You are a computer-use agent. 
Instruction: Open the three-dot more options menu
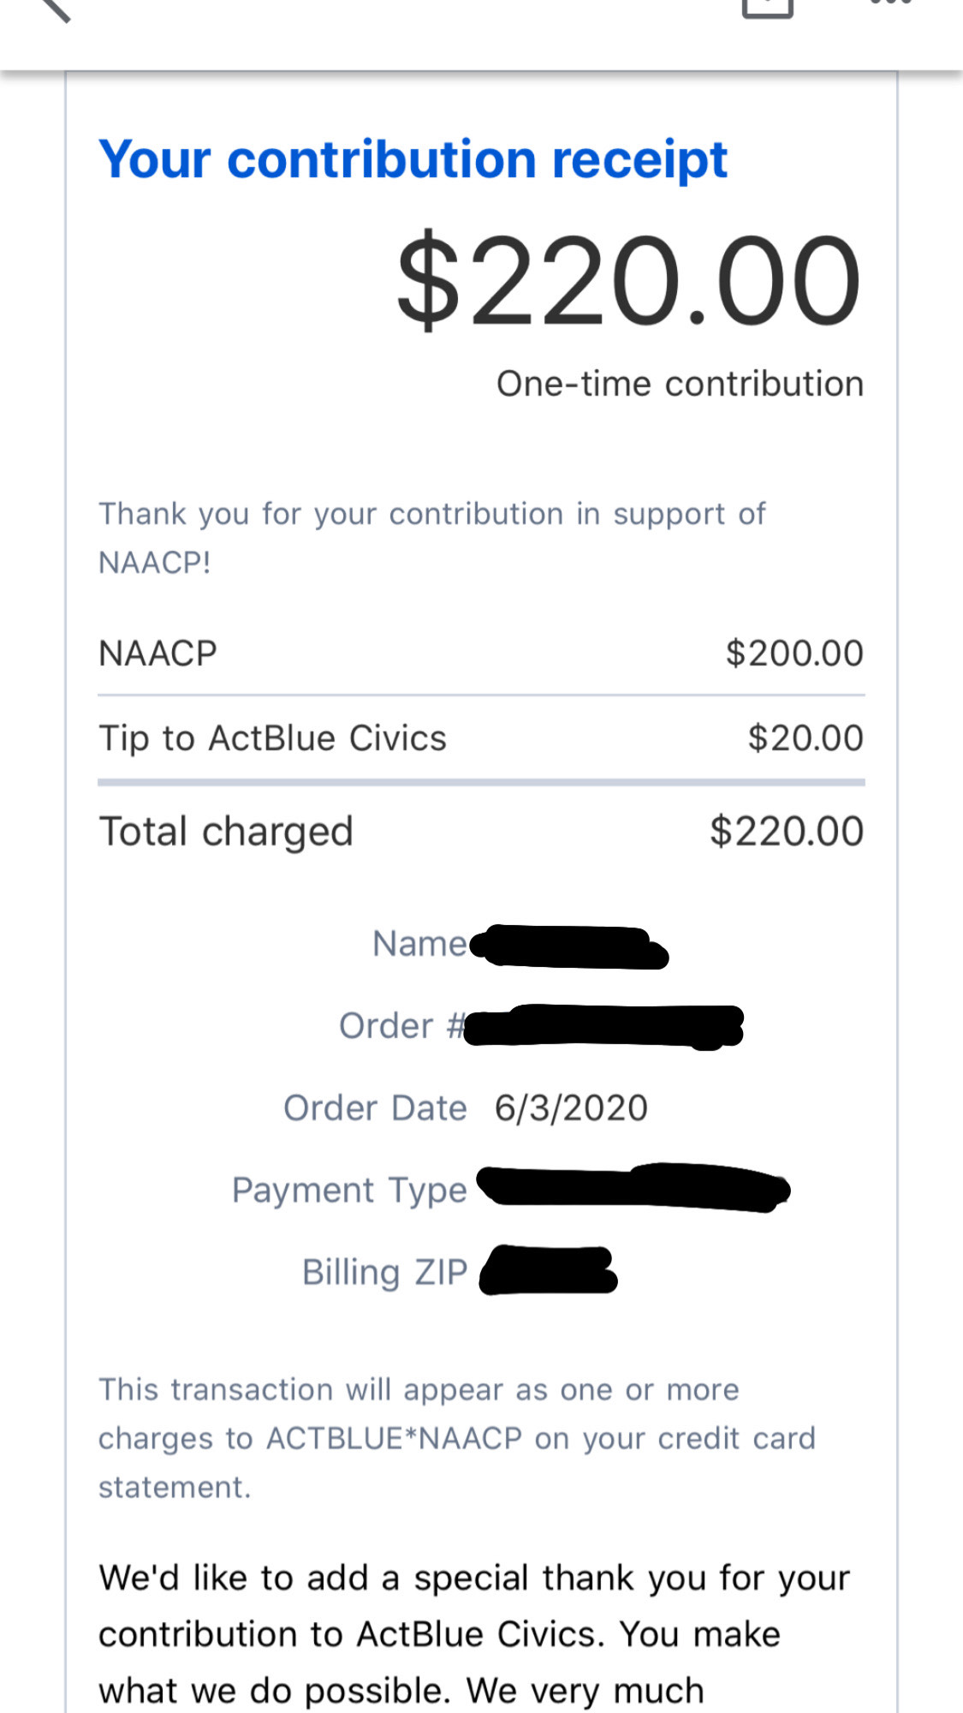[890, 3]
